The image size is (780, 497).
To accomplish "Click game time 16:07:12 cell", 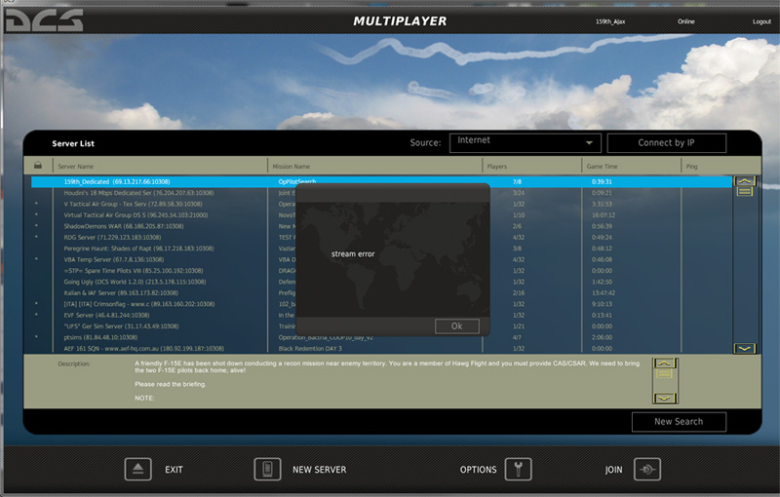I will click(604, 215).
